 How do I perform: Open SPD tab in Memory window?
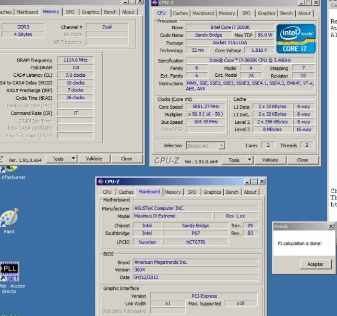(70, 12)
